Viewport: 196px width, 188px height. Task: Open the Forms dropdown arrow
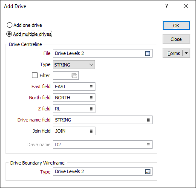[186, 53]
